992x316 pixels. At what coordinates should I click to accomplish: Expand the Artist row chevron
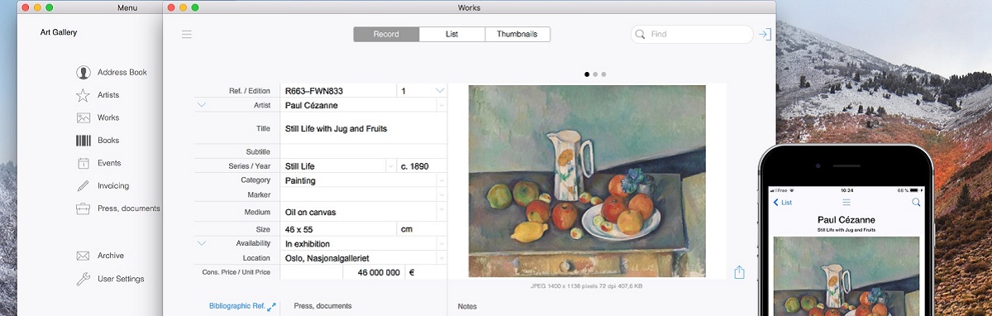[x=202, y=105]
